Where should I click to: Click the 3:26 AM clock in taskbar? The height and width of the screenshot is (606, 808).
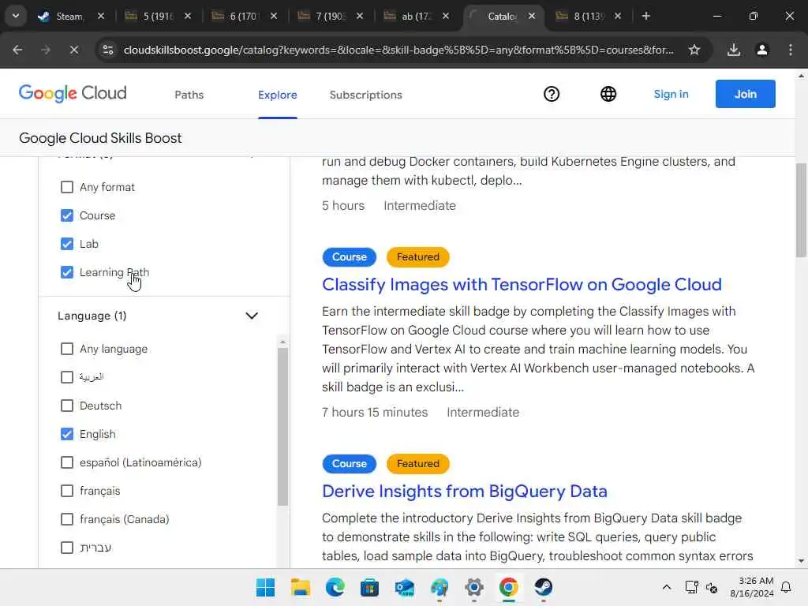pyautogui.click(x=756, y=581)
